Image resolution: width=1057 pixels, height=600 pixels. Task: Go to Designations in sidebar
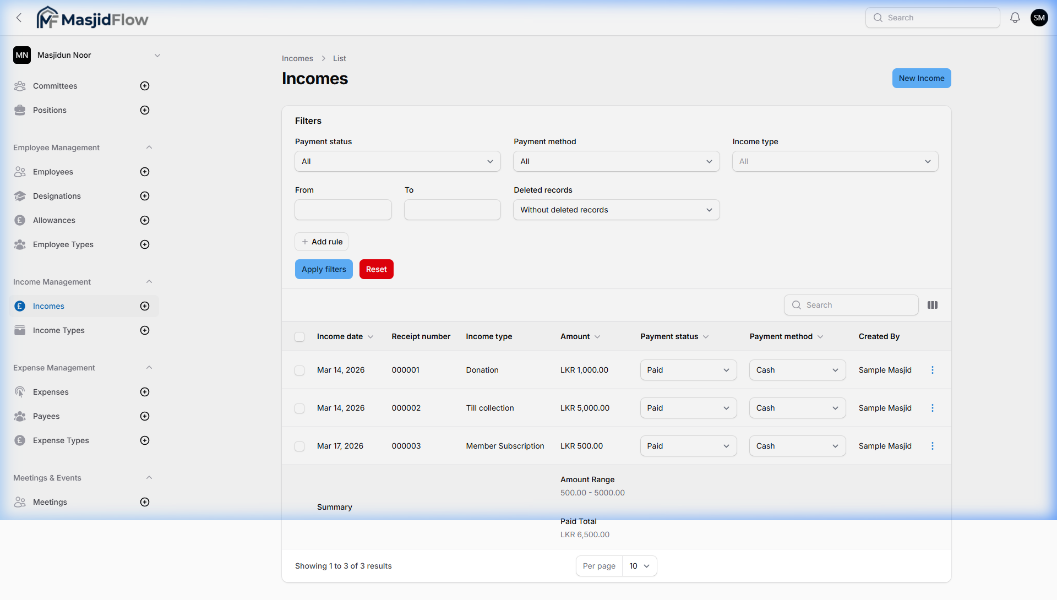click(x=57, y=196)
